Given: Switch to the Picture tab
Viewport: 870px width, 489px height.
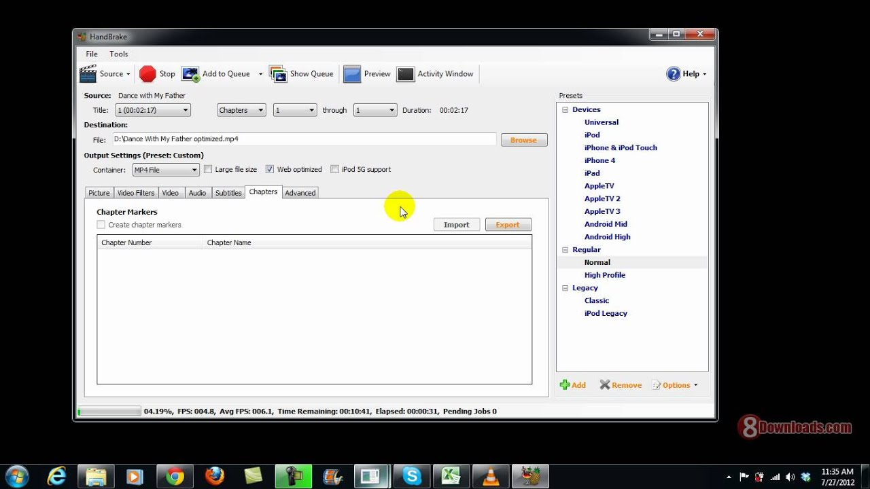Looking at the screenshot, I should (x=99, y=193).
